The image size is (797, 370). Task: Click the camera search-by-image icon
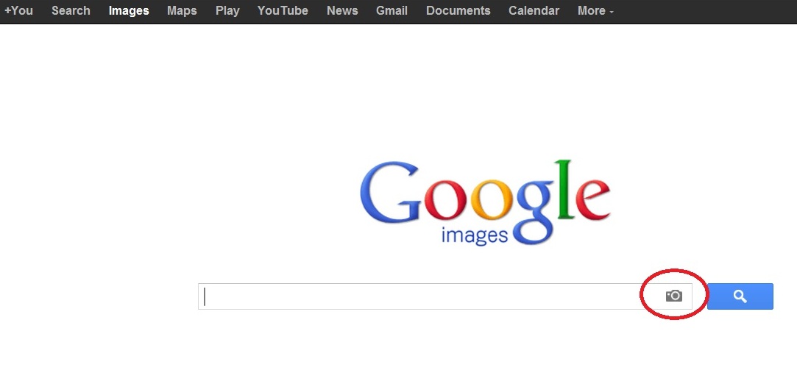(x=673, y=296)
